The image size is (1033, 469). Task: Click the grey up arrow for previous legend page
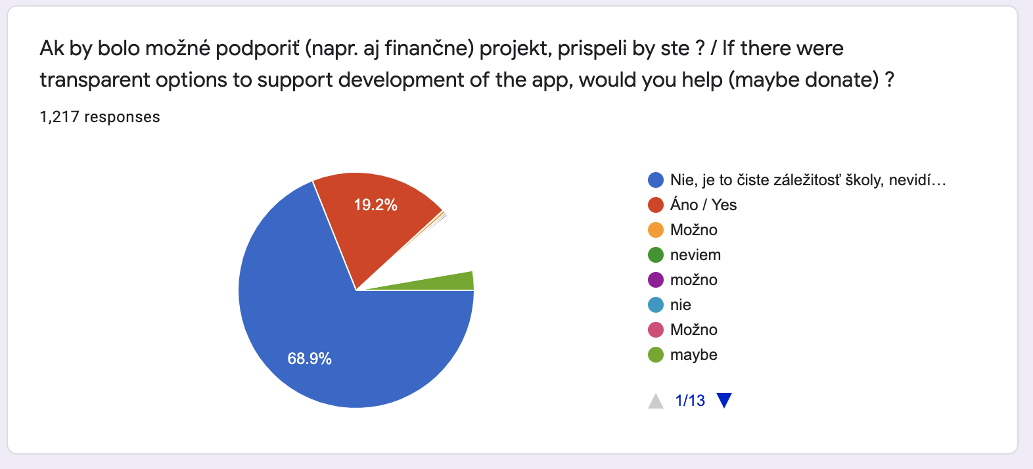pos(656,401)
